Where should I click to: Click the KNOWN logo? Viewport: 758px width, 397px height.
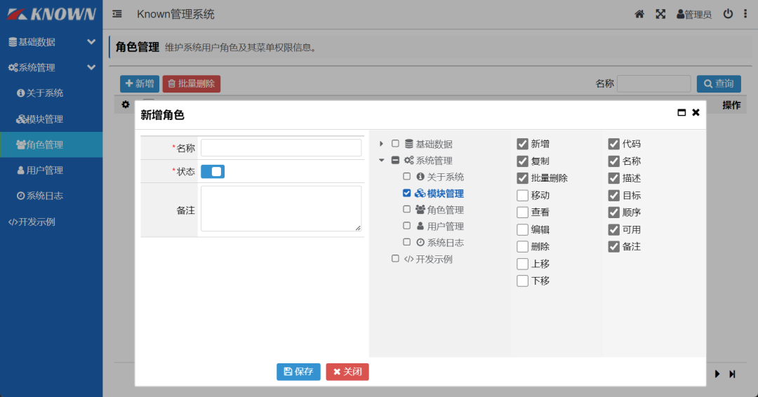click(x=51, y=15)
